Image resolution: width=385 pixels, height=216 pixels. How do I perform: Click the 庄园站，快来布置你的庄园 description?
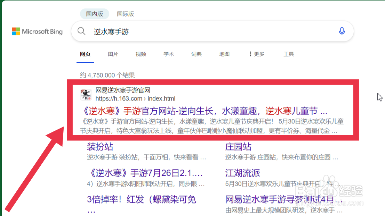pos(282,157)
